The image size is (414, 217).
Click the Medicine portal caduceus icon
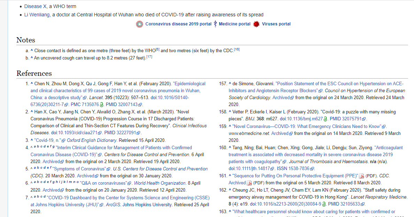pyautogui.click(x=215, y=24)
